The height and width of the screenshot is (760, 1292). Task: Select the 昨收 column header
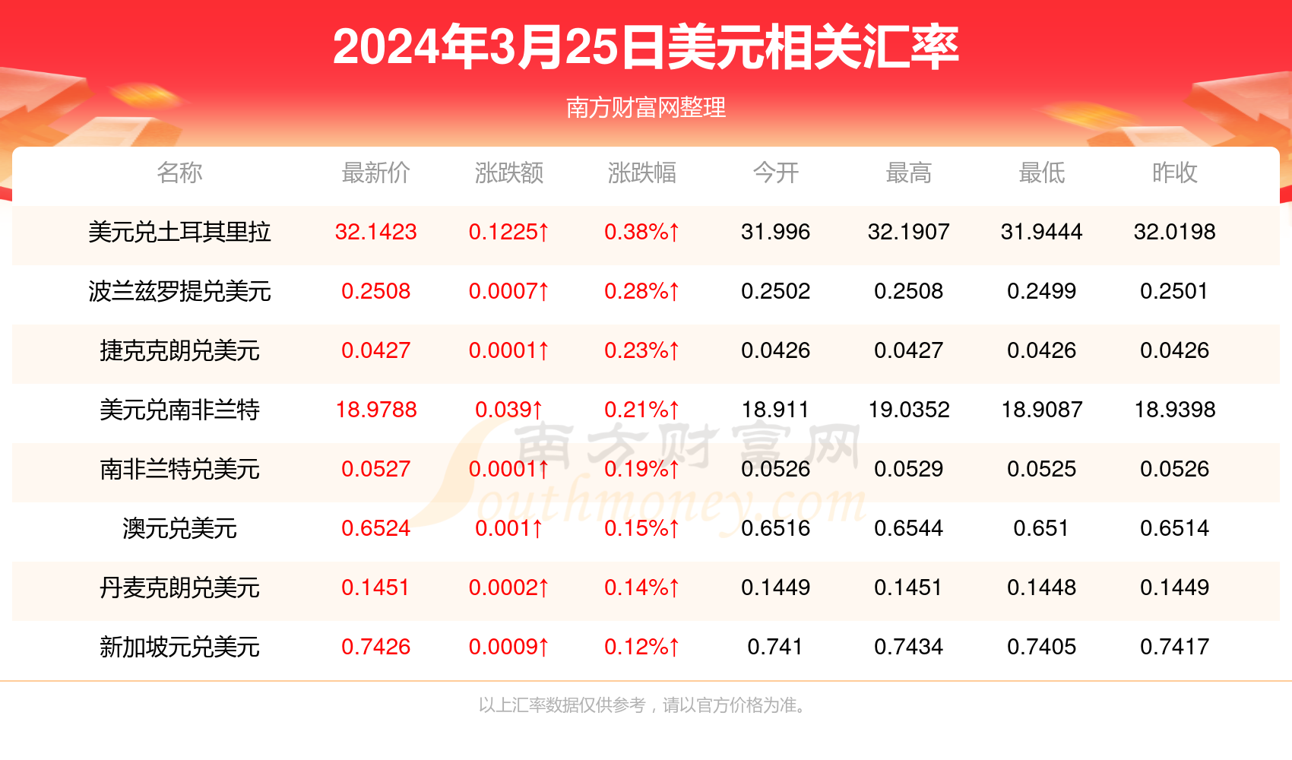(1174, 173)
